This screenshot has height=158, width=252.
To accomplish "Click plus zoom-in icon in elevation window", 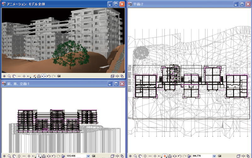I will click(29, 156).
